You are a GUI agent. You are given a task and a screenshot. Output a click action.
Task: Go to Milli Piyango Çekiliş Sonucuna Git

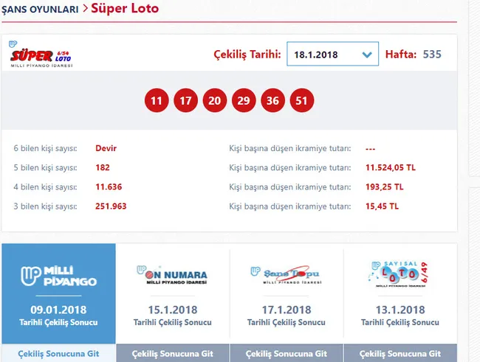58,353
